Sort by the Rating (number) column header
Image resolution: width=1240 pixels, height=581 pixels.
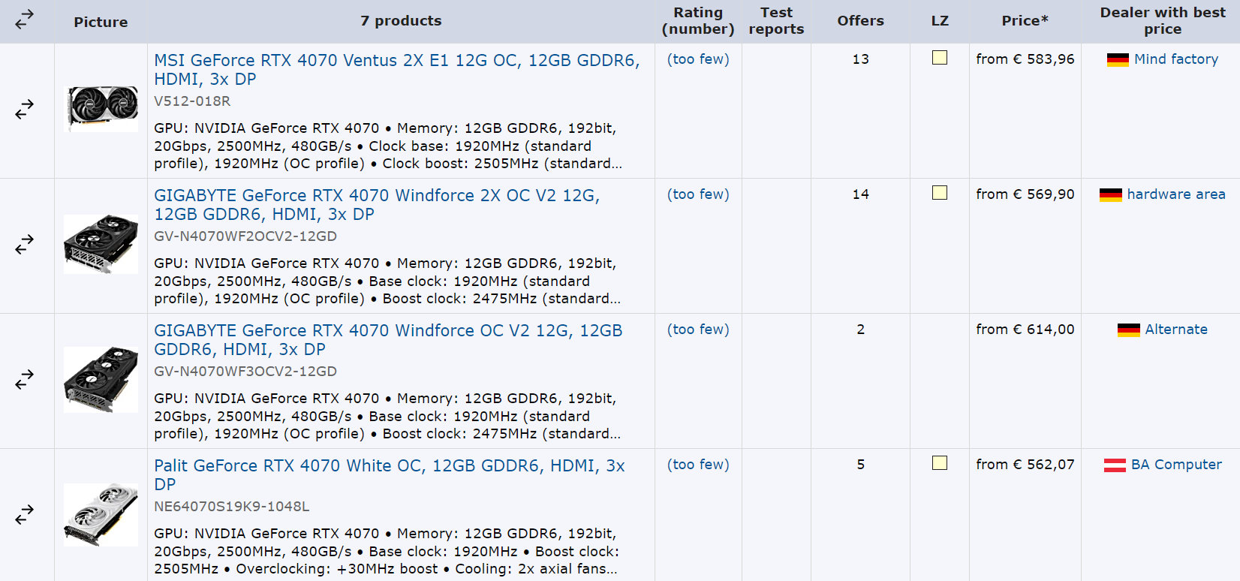(698, 21)
